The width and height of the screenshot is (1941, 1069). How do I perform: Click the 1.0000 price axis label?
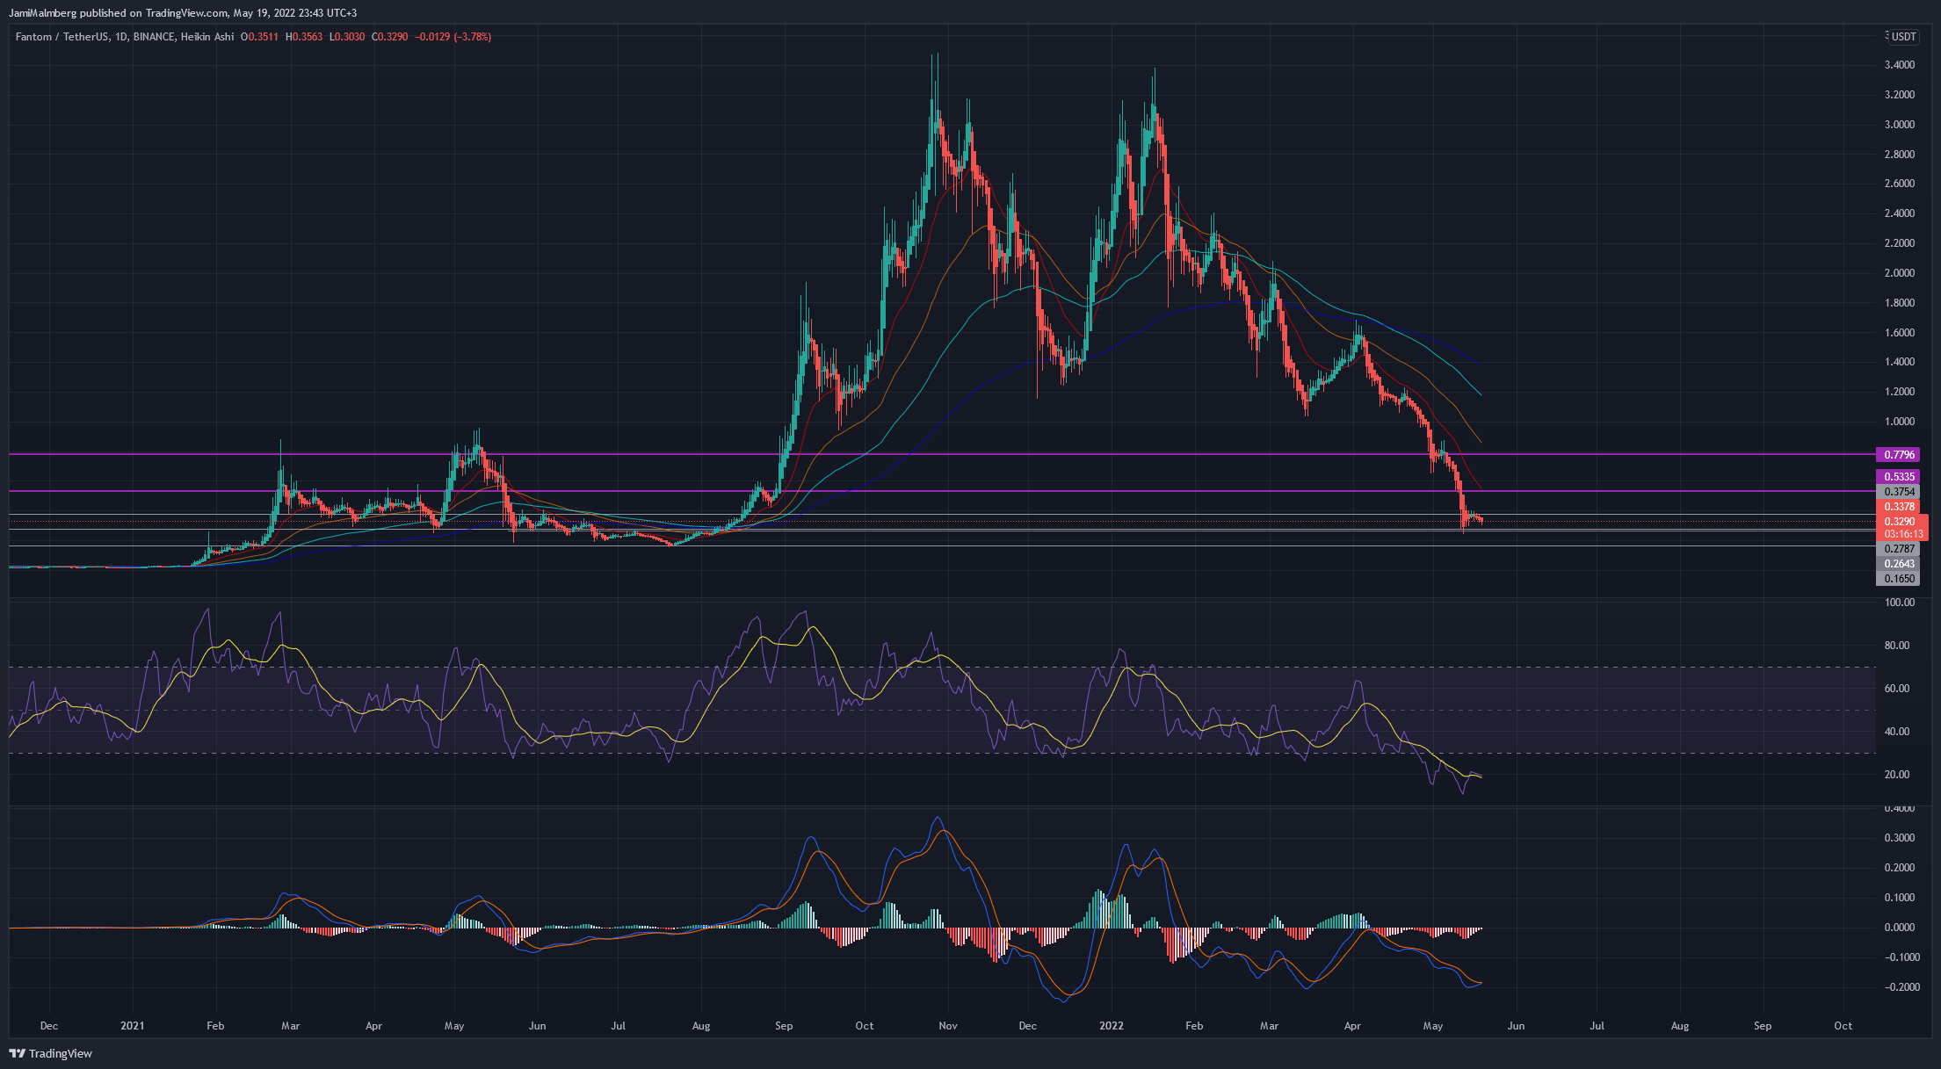coord(1900,422)
